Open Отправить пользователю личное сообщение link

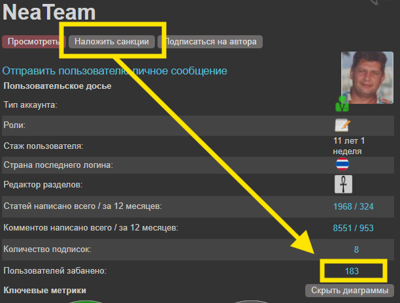pos(115,70)
